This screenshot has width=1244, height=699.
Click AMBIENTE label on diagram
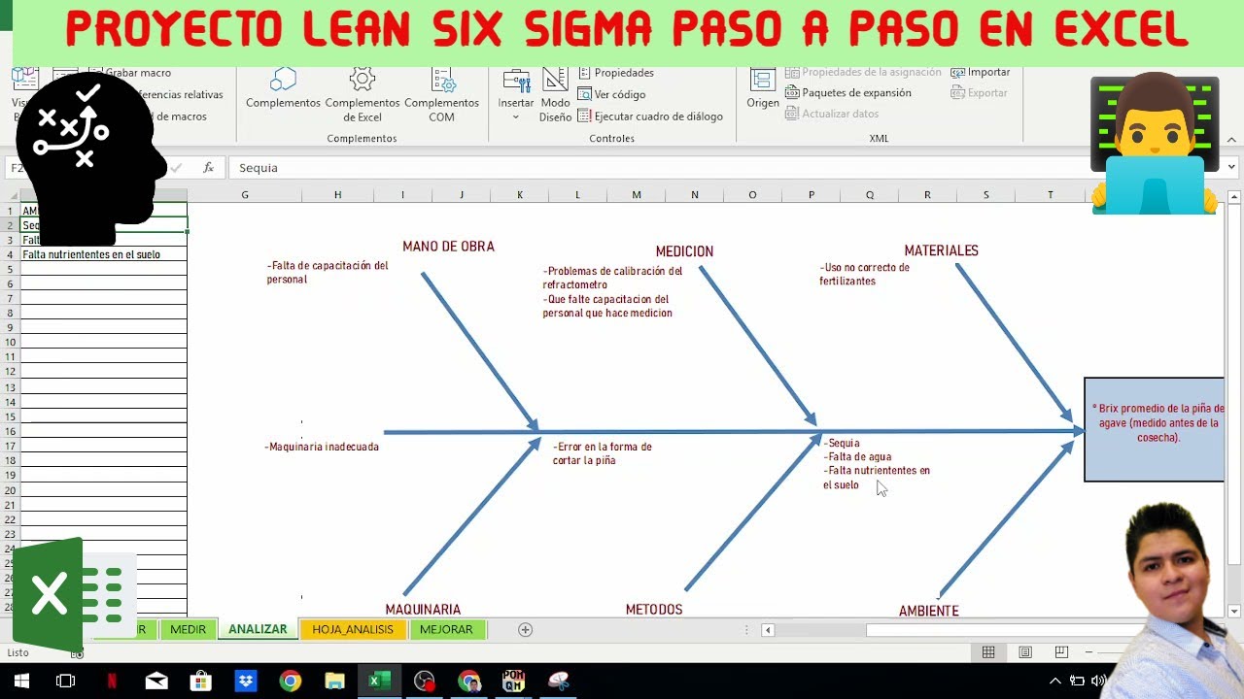929,611
